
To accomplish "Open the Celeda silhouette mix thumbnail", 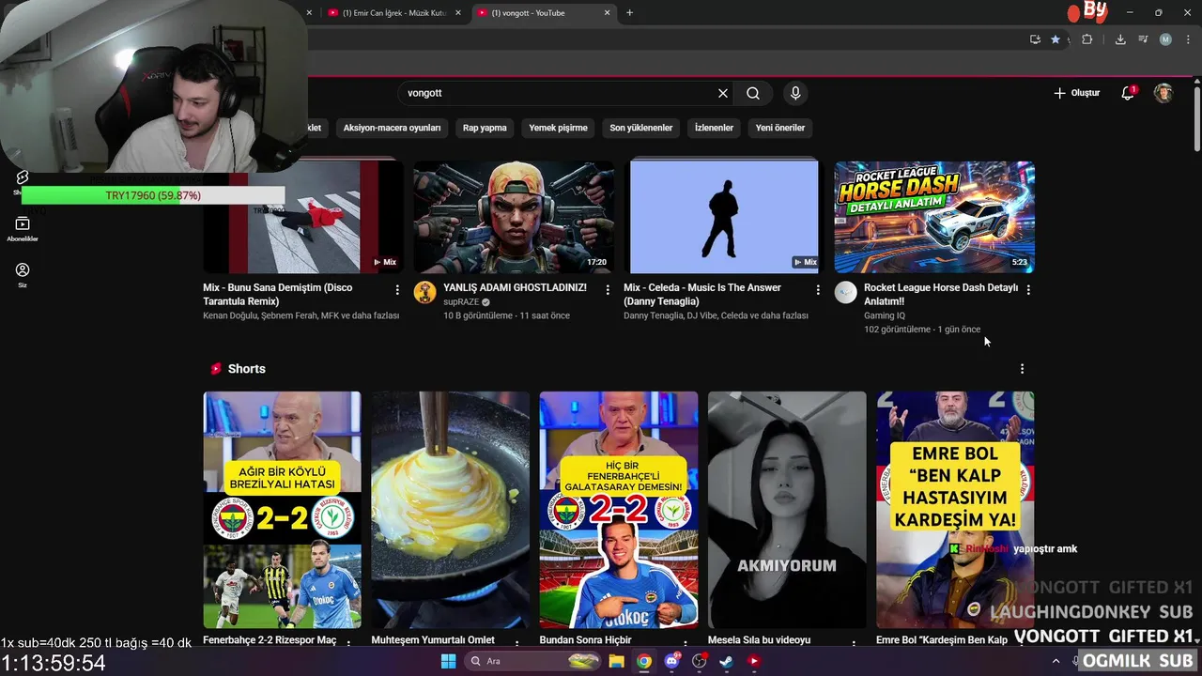I will pyautogui.click(x=724, y=217).
